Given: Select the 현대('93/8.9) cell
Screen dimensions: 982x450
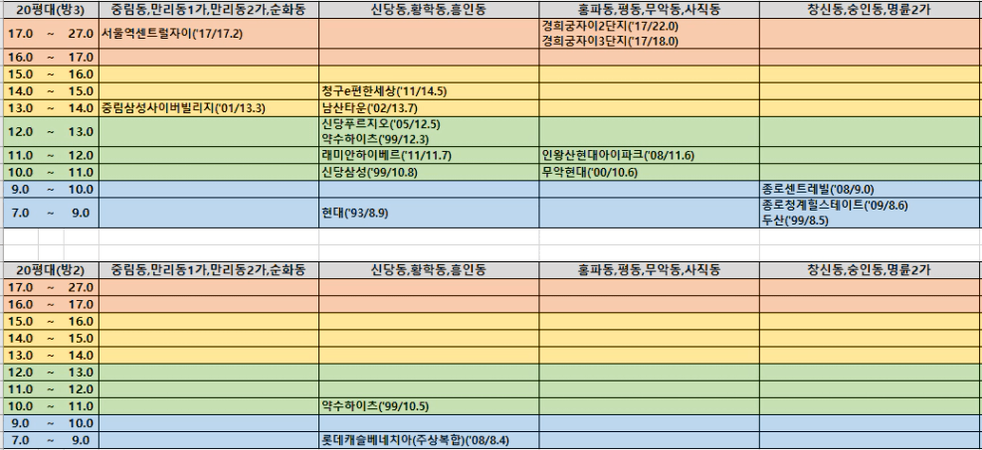Looking at the screenshot, I should (429, 214).
